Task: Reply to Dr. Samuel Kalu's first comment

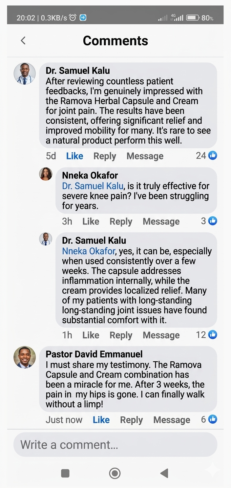Action: click(105, 156)
